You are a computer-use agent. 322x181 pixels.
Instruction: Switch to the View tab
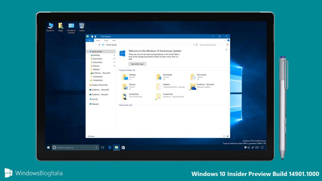114,40
